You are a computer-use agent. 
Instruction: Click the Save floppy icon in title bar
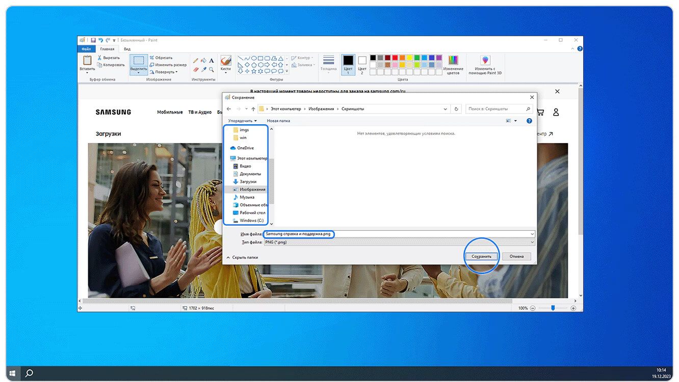[93, 40]
